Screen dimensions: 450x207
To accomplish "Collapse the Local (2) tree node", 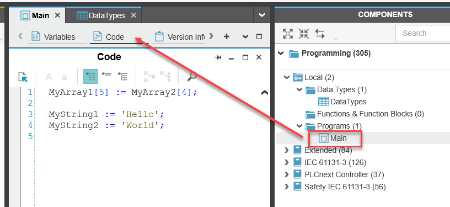I will pos(286,77).
